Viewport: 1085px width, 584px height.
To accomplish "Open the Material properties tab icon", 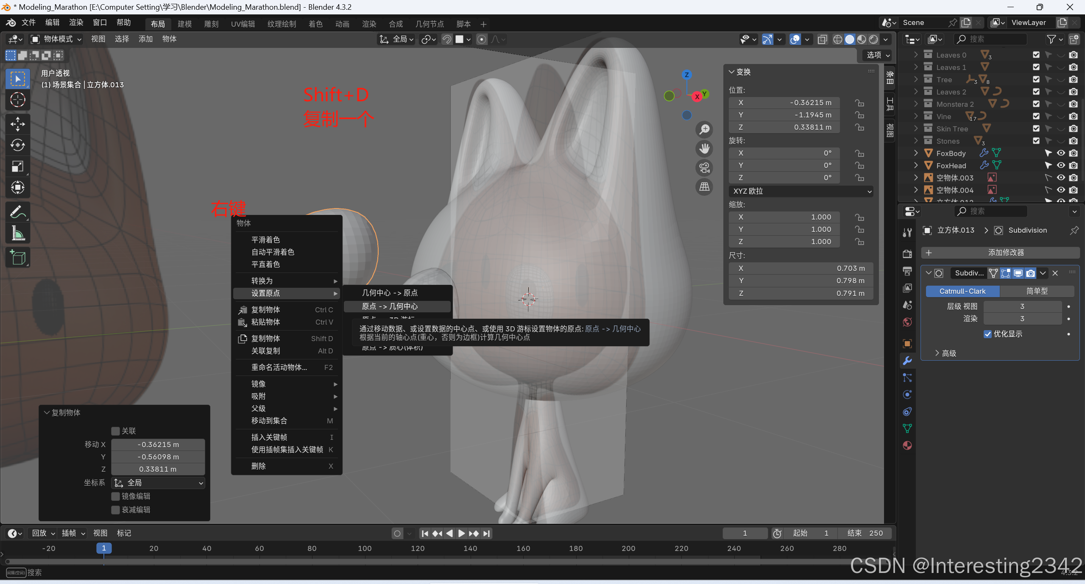I will [907, 445].
